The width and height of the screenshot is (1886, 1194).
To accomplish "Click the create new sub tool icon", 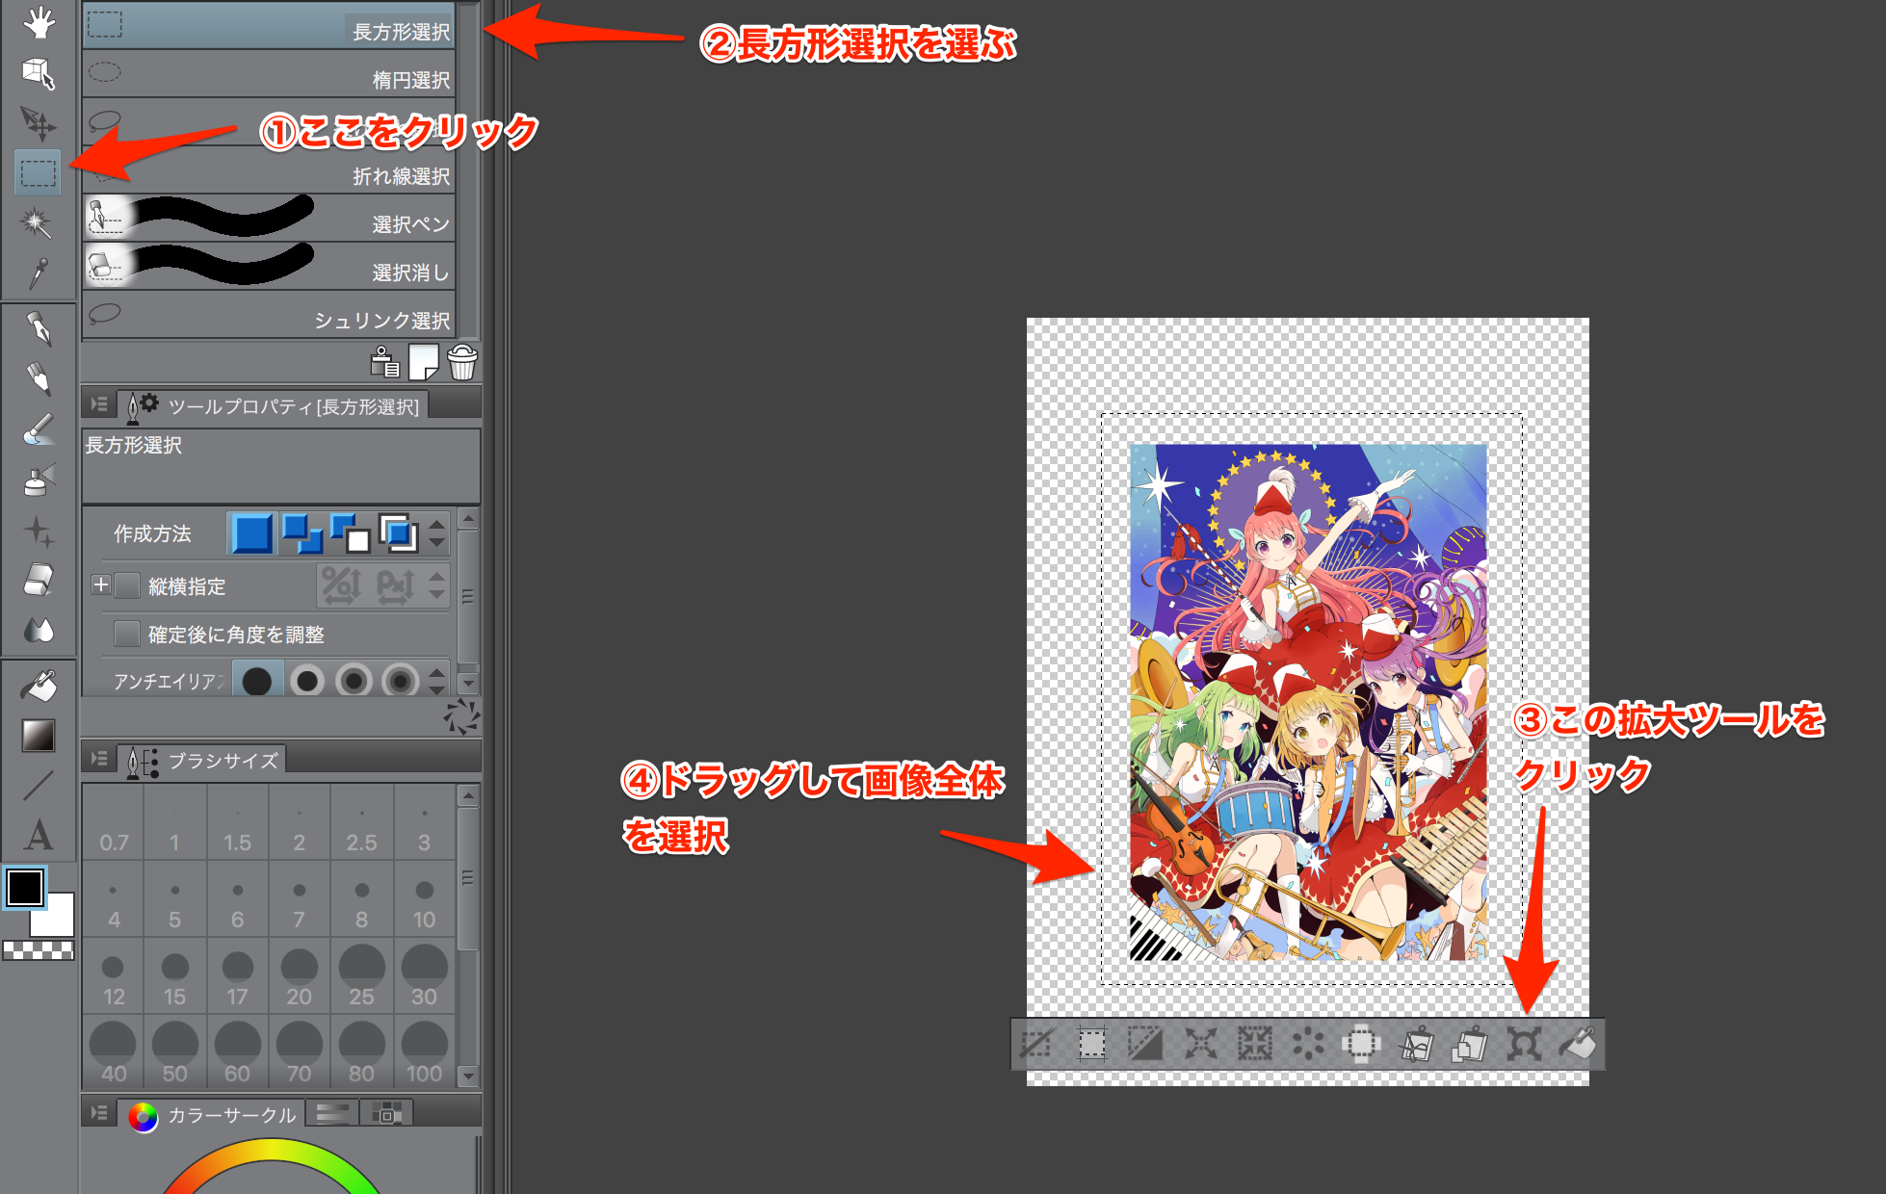I will [424, 363].
